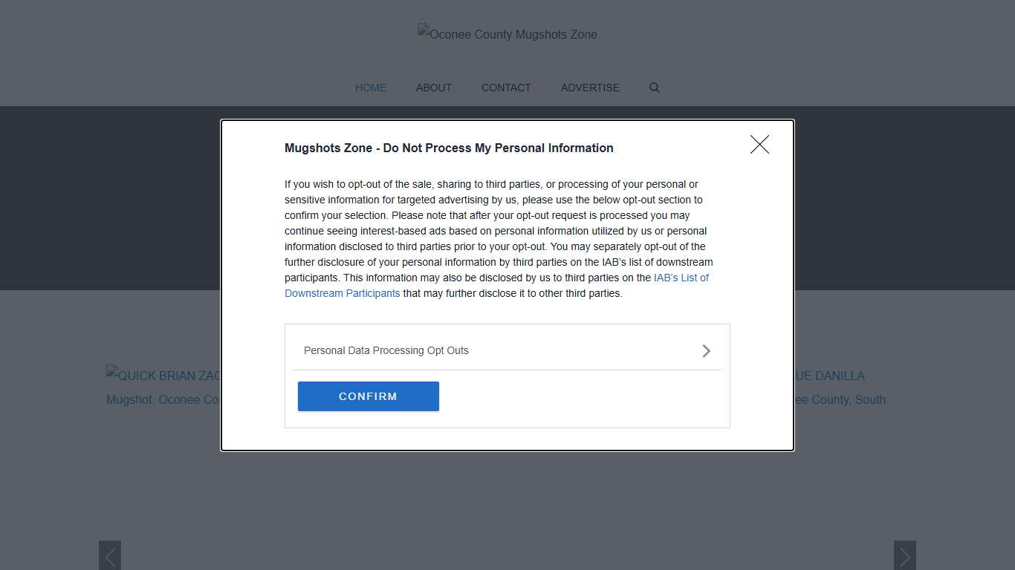Click the opt-out explanation paragraph

tap(496, 231)
